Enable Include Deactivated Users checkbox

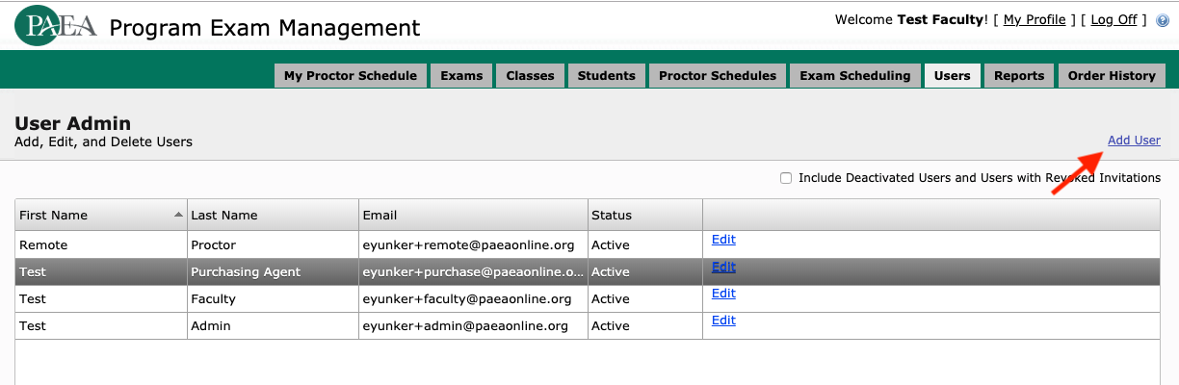point(786,178)
